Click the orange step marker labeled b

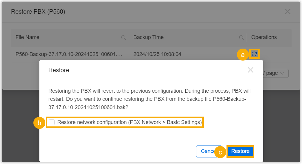coord(39,123)
